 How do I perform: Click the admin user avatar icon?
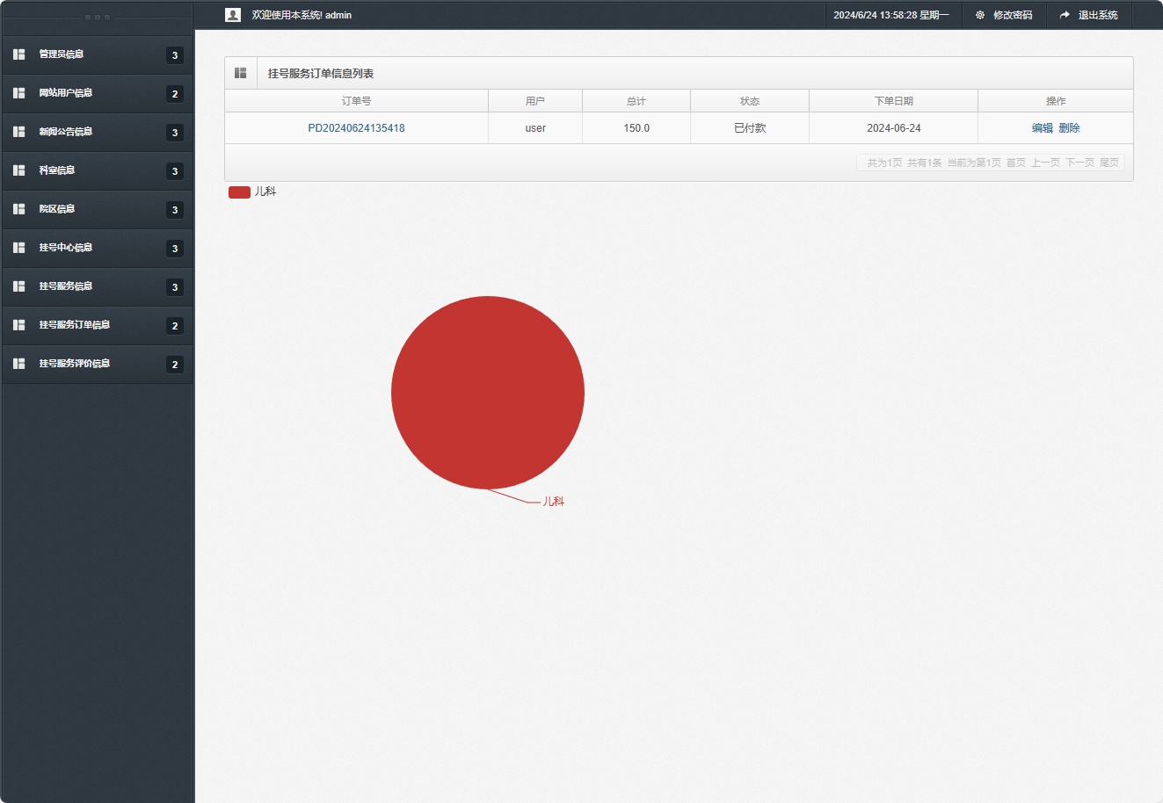(x=233, y=15)
